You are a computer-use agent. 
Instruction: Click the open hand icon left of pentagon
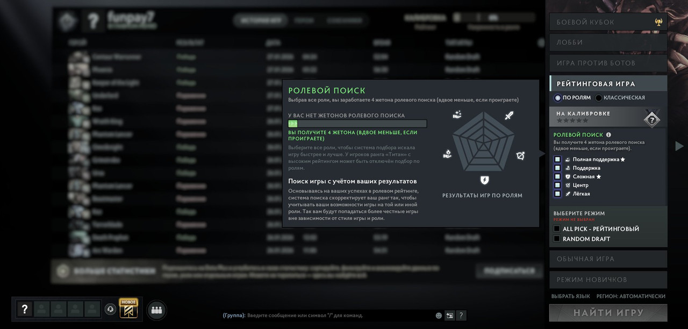pos(447,154)
